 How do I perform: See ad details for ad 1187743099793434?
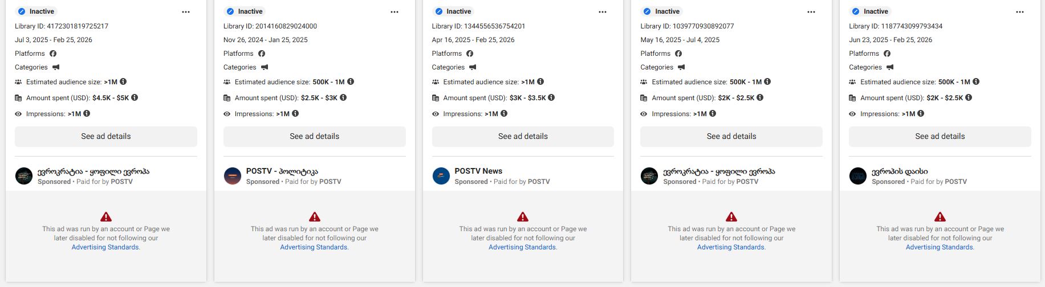[940, 137]
